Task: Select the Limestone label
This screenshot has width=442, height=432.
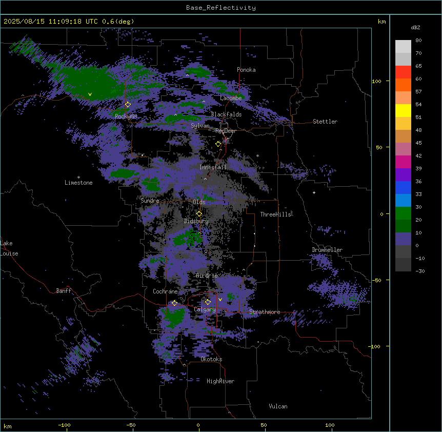Action: [78, 183]
